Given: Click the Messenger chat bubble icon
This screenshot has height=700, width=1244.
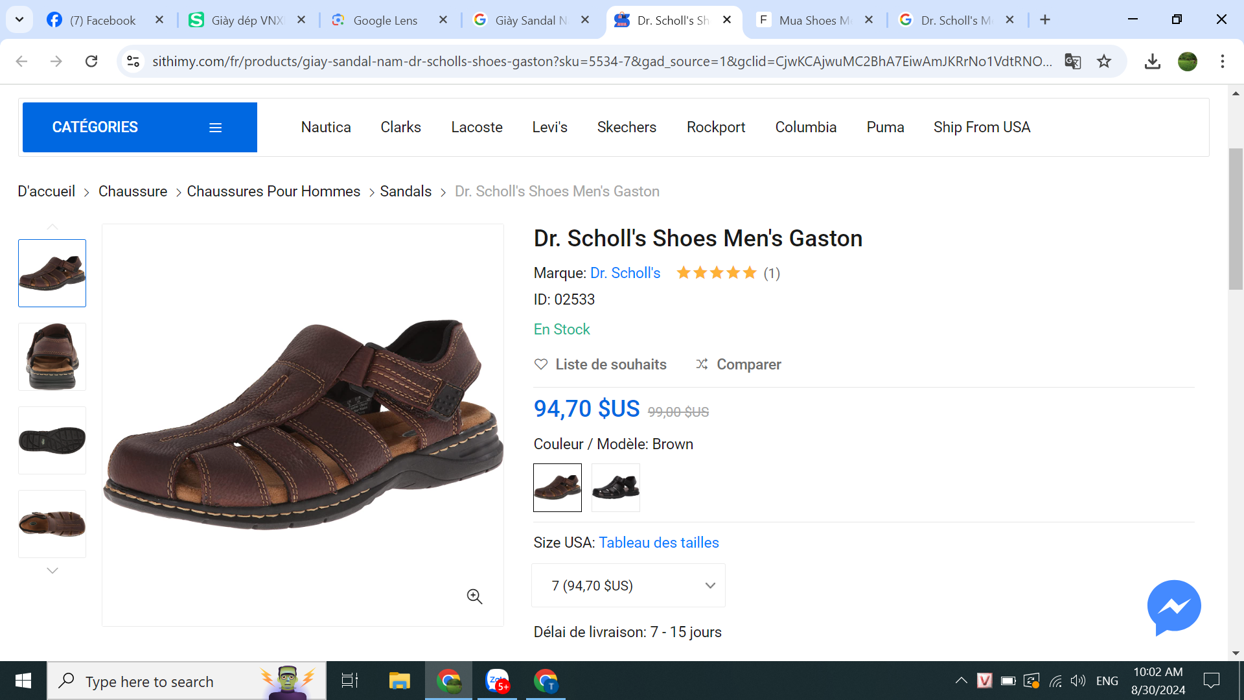Looking at the screenshot, I should click(x=1173, y=607).
